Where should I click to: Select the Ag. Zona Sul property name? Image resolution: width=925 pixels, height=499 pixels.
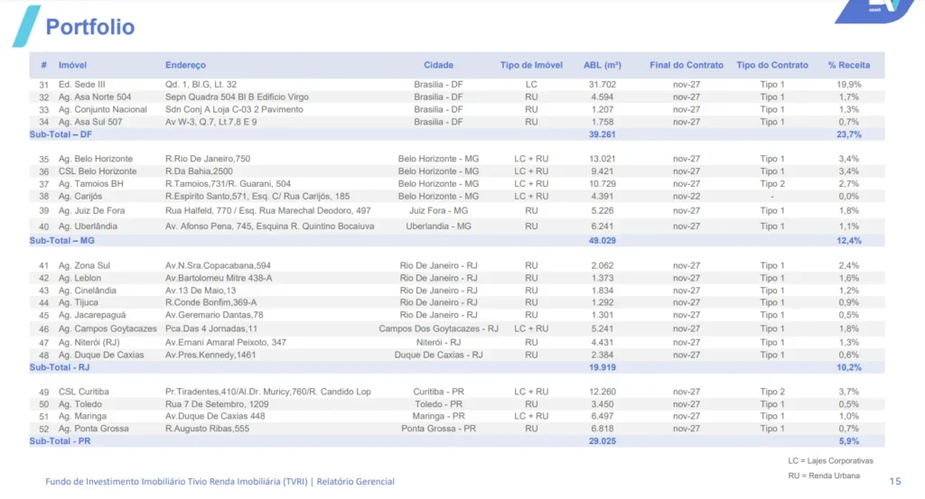[x=83, y=265]
